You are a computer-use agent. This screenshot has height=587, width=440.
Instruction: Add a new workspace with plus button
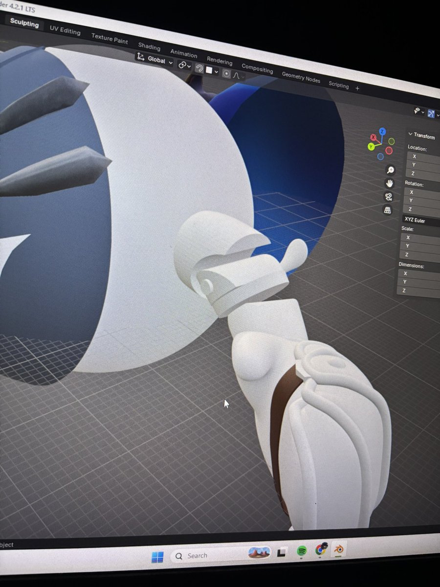tap(357, 89)
